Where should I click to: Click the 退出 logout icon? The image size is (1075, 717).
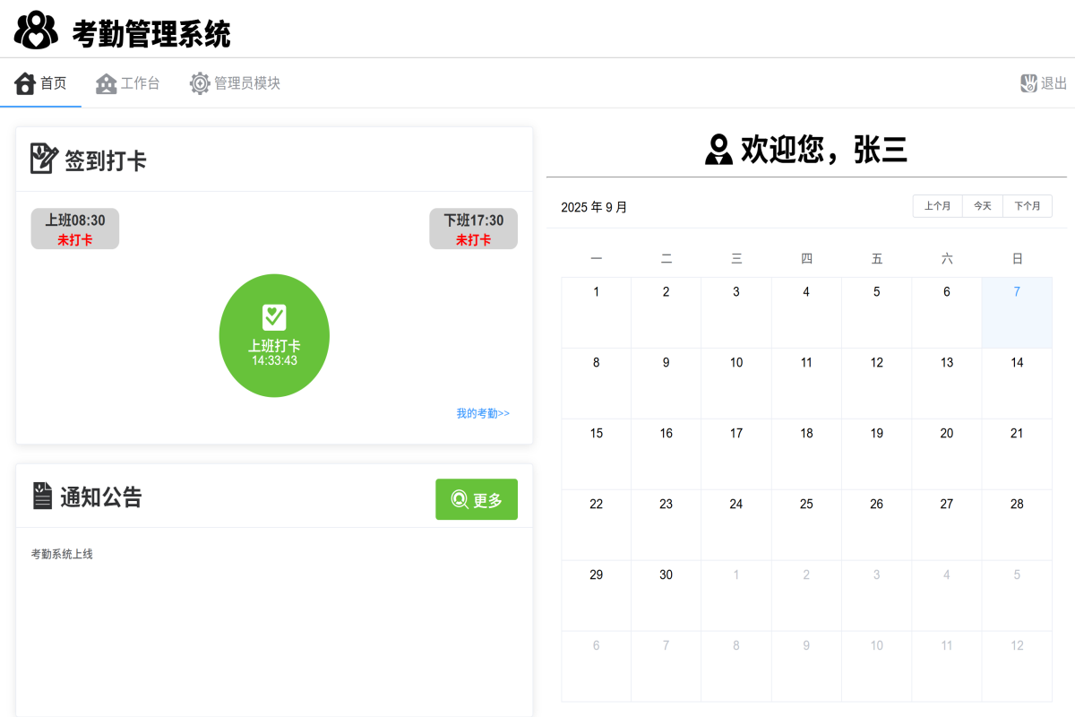coord(1028,82)
